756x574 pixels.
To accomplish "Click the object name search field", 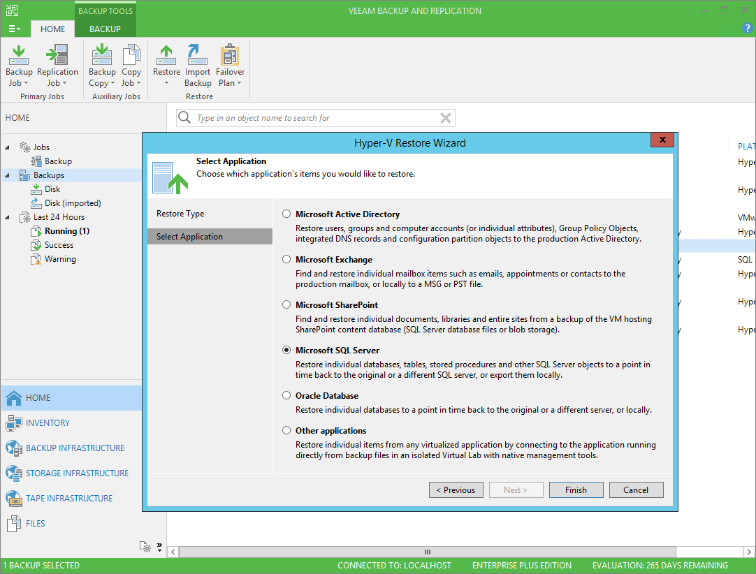I will (x=316, y=117).
